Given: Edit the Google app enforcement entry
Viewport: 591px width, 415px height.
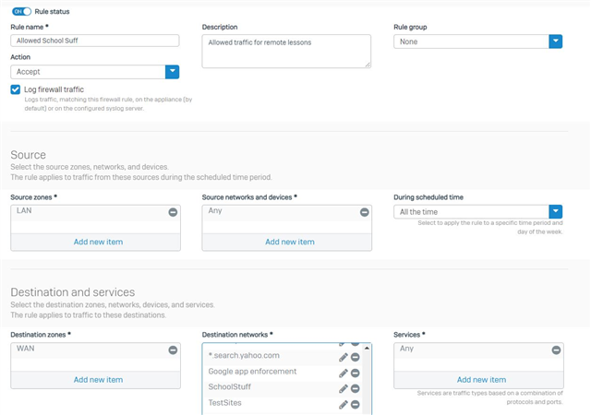Looking at the screenshot, I should [343, 373].
